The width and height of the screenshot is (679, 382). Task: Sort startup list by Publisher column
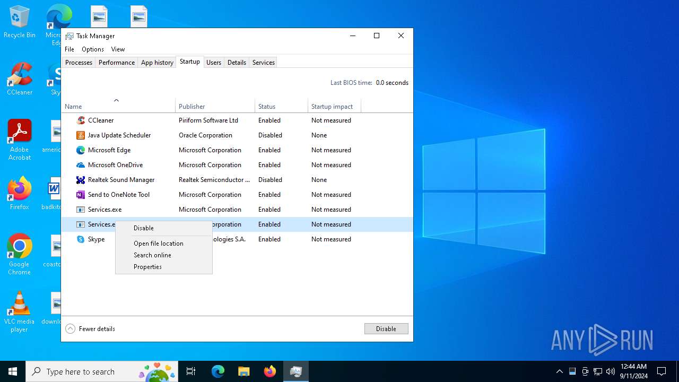[215, 106]
